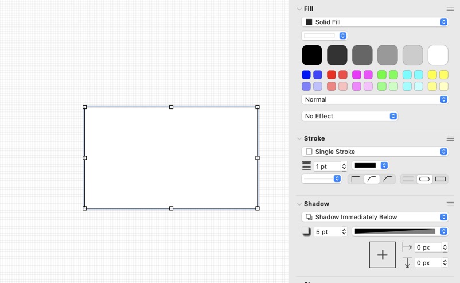Click the horizontal shadow offset icon
Screen dimensions: 460x283
pyautogui.click(x=407, y=247)
